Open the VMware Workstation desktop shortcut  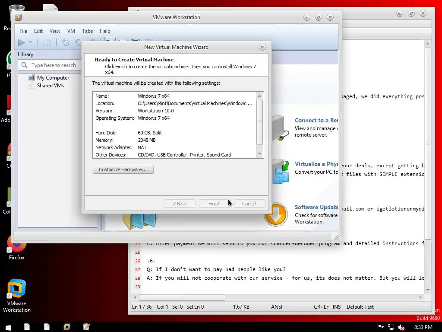[17, 295]
